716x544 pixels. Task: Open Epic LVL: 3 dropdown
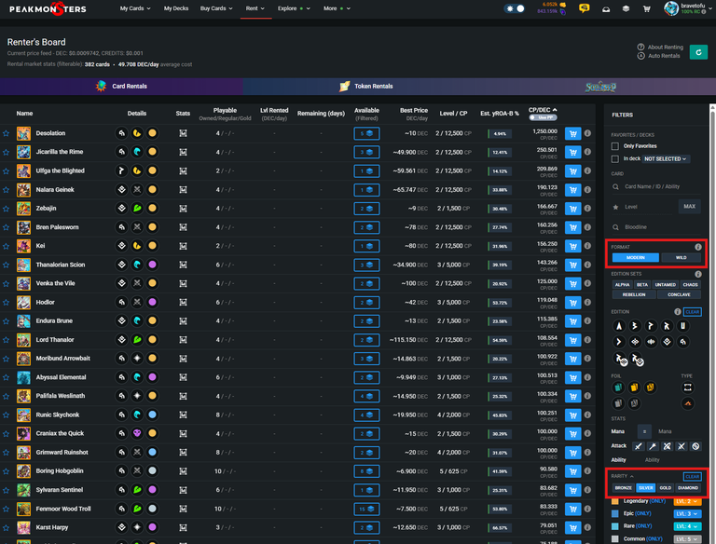click(x=687, y=513)
